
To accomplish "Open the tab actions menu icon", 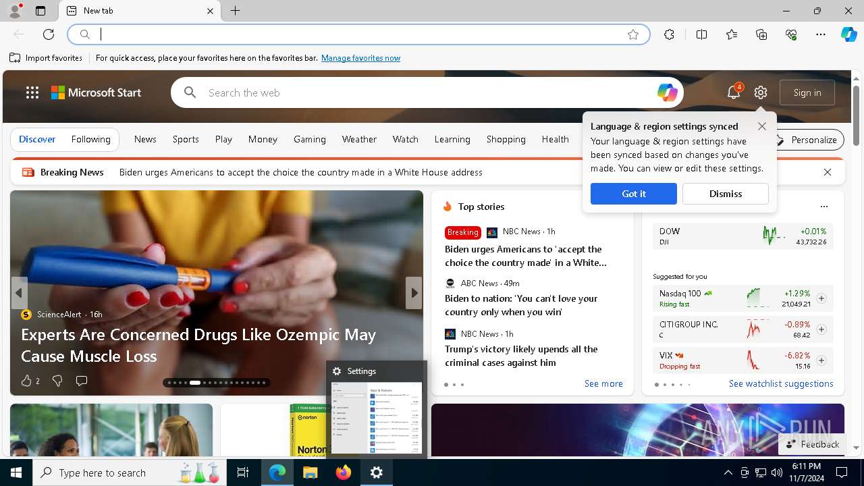I will tap(40, 11).
